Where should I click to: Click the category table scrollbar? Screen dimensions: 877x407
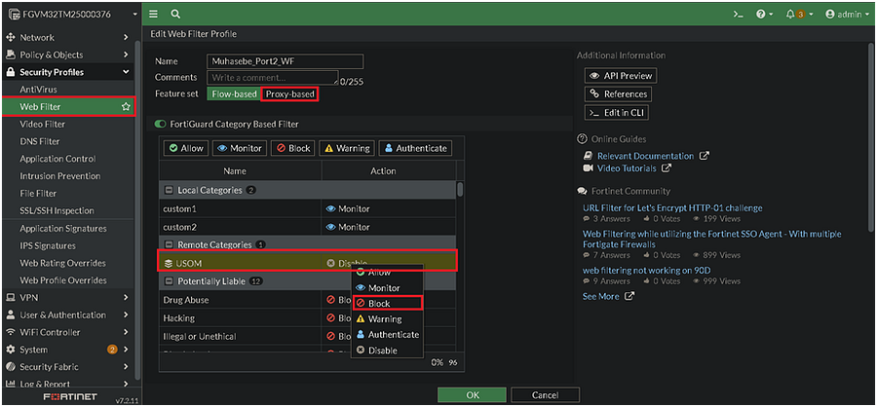point(460,190)
